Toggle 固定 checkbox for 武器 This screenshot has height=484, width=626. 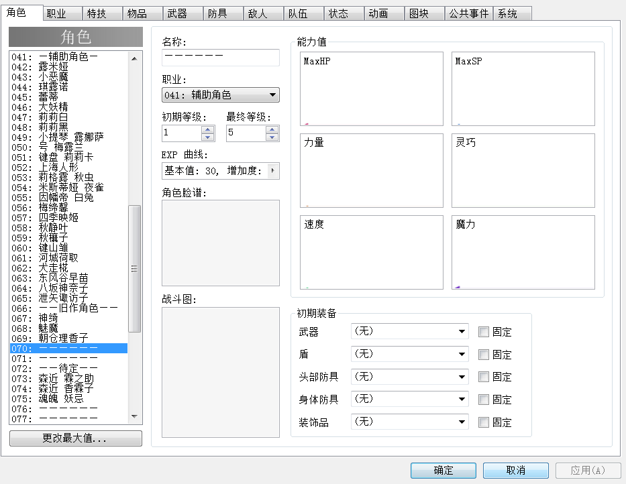click(x=484, y=332)
